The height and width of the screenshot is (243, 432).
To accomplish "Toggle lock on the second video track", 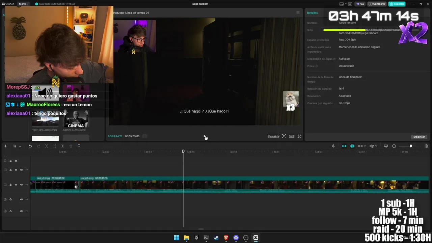I will point(10,170).
